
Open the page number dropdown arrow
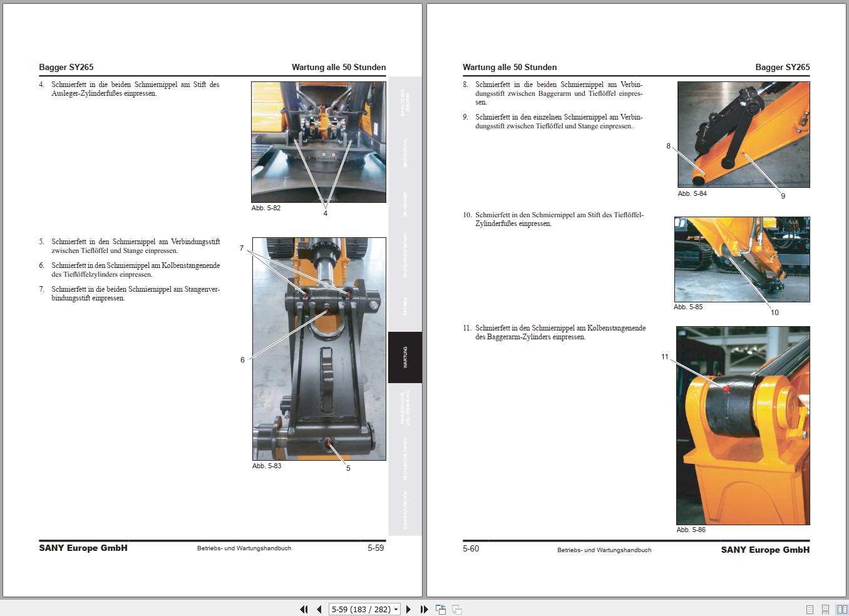396,609
